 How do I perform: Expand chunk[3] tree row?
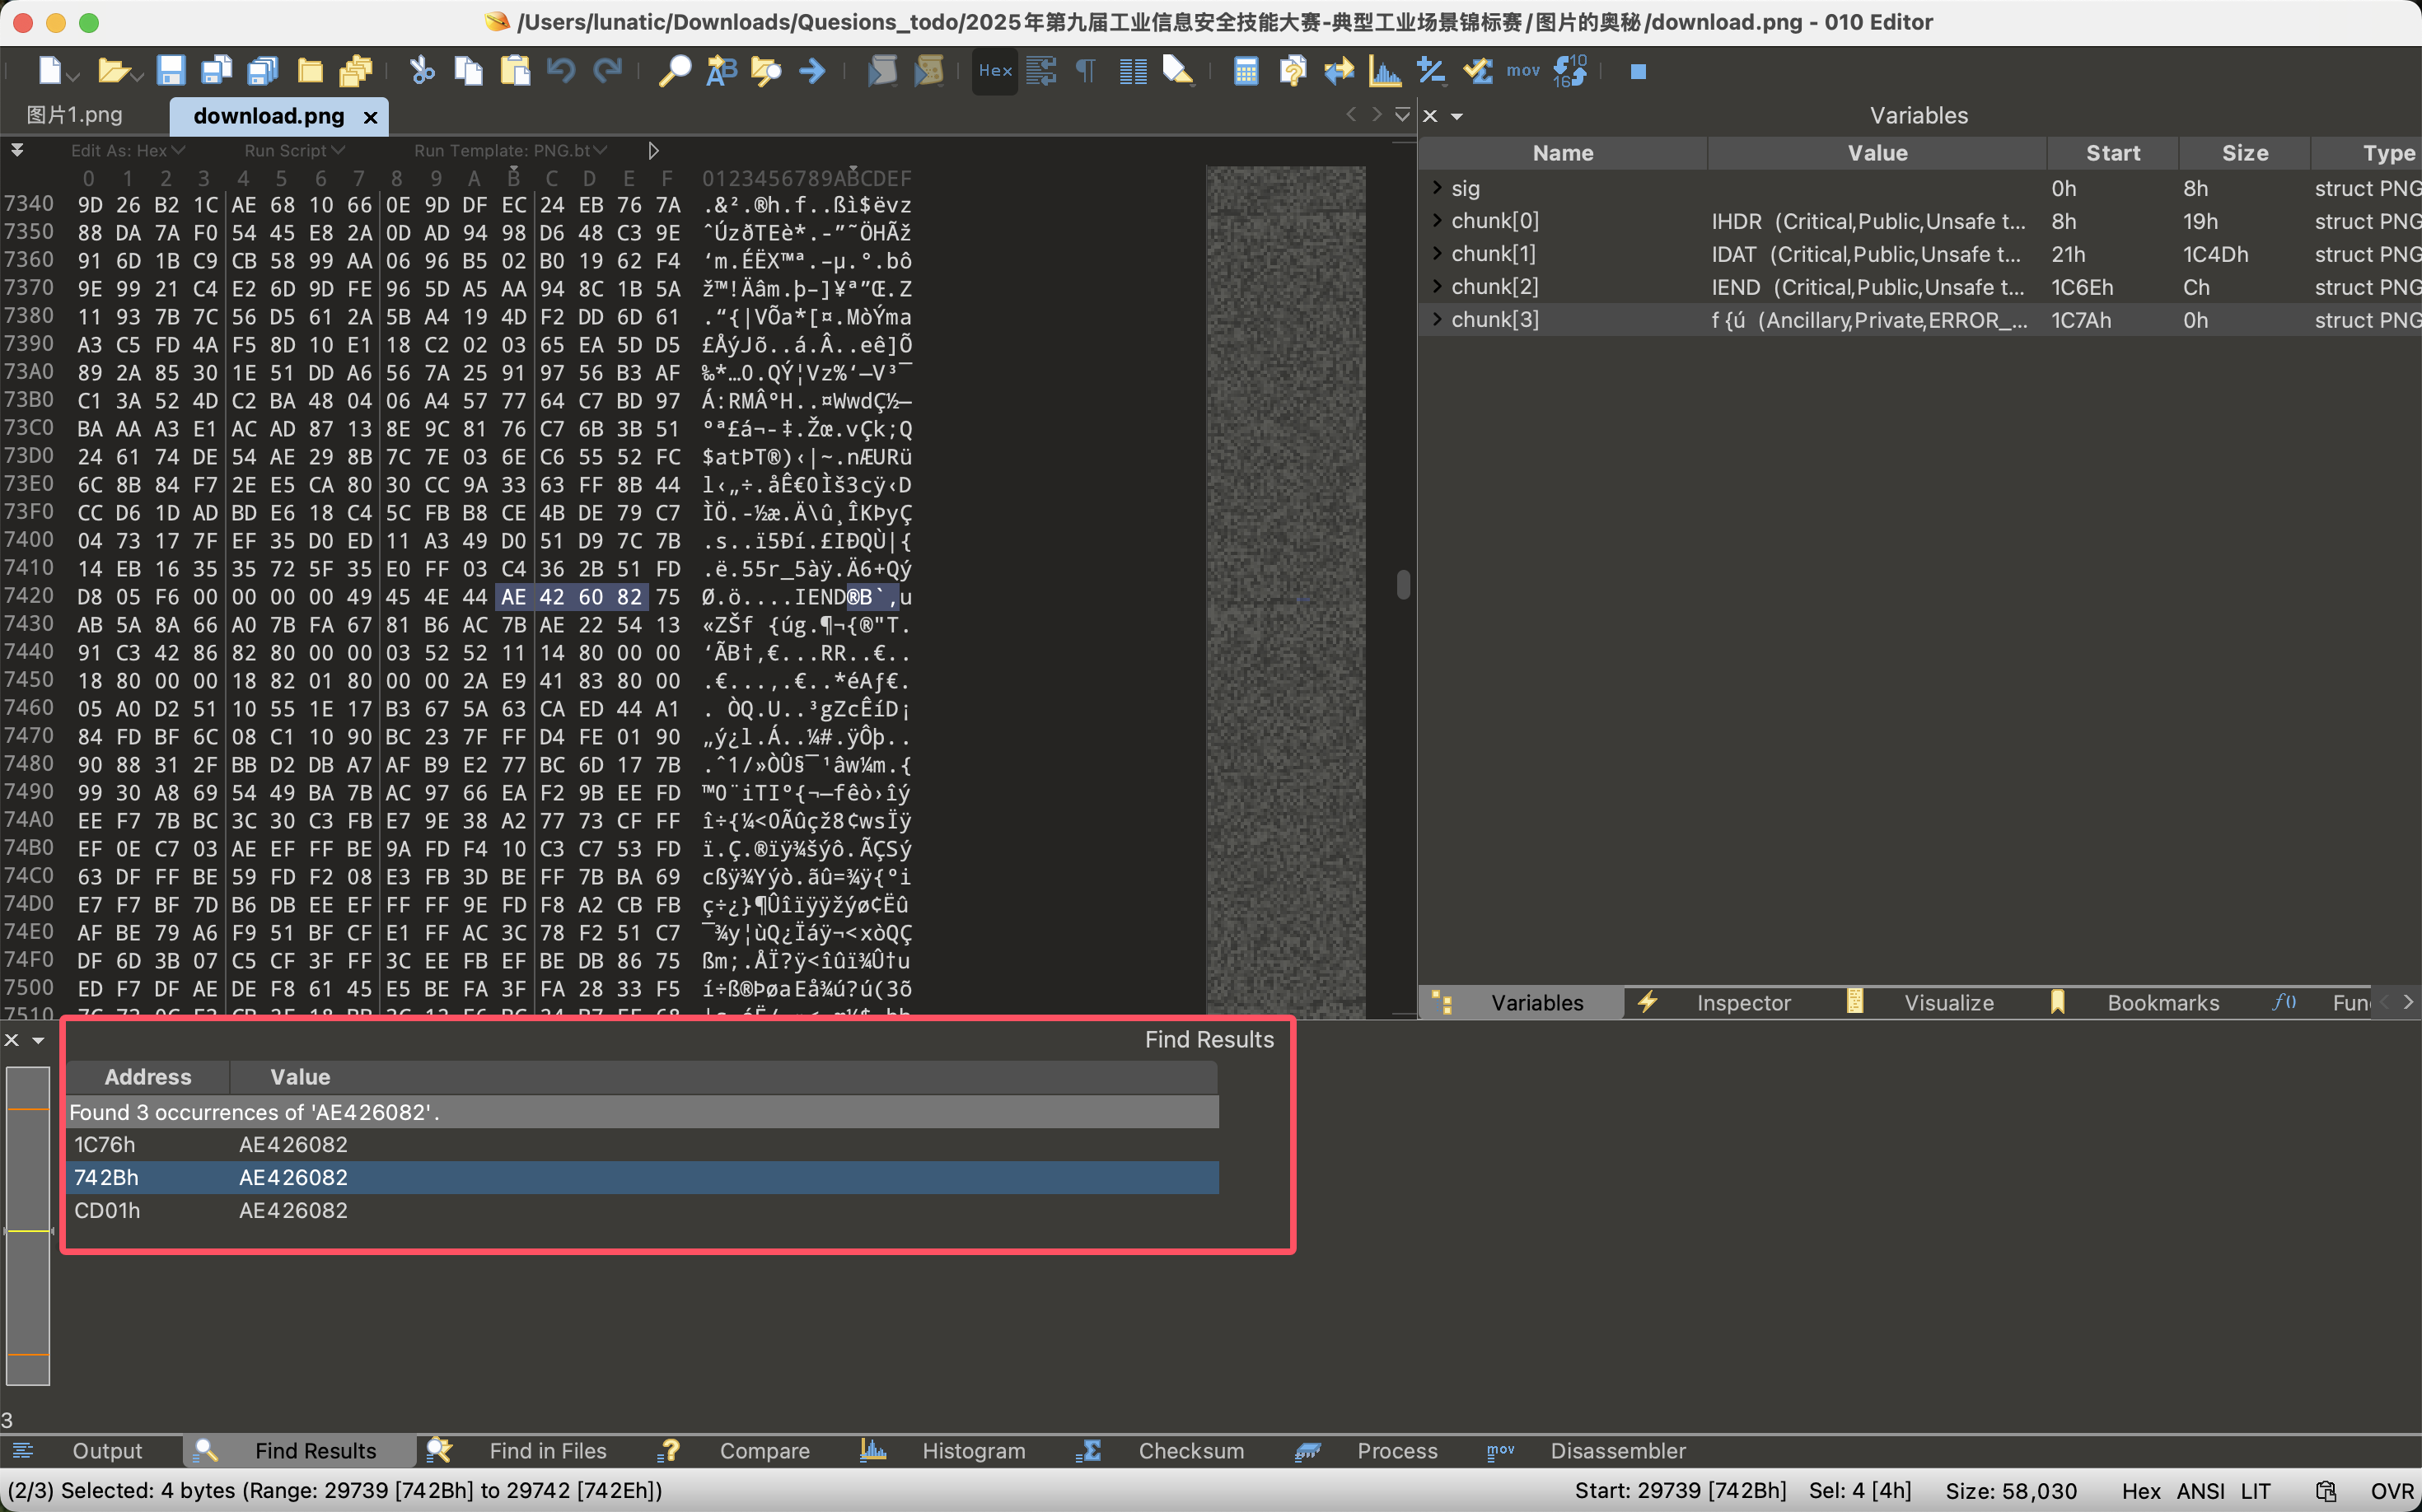[1437, 319]
